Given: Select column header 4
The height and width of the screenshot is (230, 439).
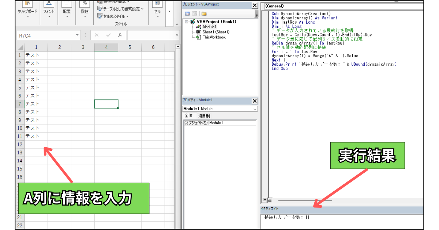Looking at the screenshot, I should click(106, 47).
